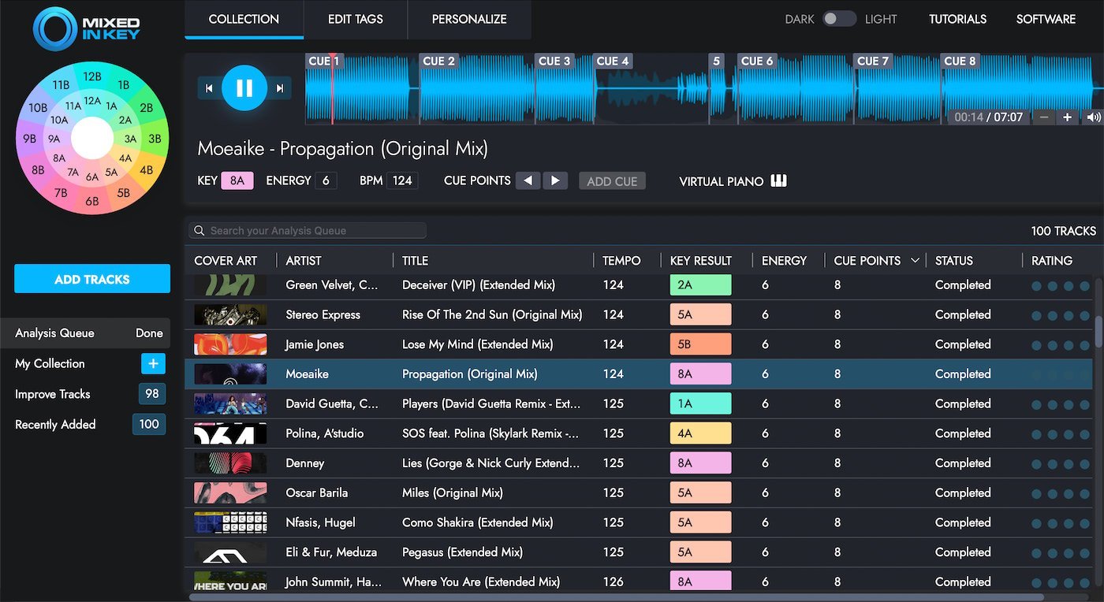
Task: Switch to the Edit Tags tab
Action: coord(355,19)
